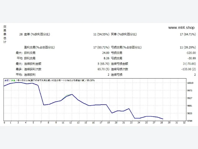Click the modelling quality 89.26% text
This screenshot has height=149, width=198.
click(x=91, y=80)
